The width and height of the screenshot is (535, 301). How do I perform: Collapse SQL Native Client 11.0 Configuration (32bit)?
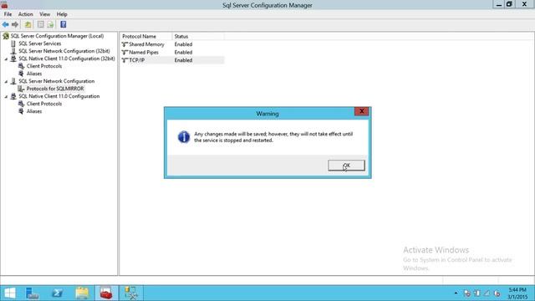[6, 59]
